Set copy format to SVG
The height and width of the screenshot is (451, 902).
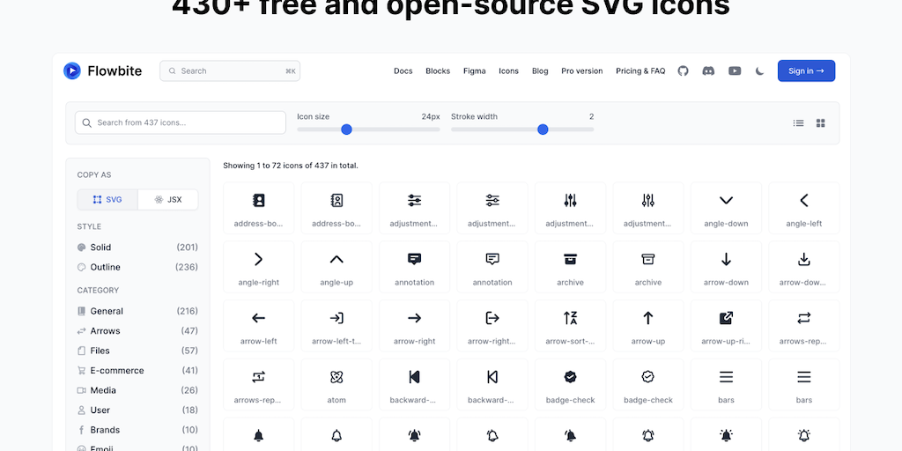click(x=107, y=200)
